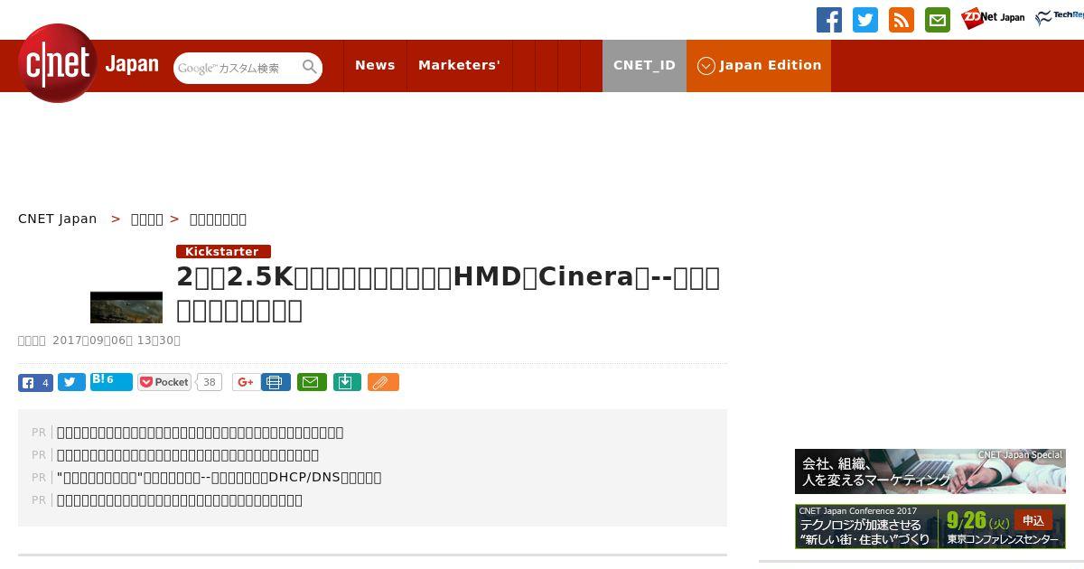1084x569 pixels.
Task: Click the green download/save icon
Action: coord(347,382)
